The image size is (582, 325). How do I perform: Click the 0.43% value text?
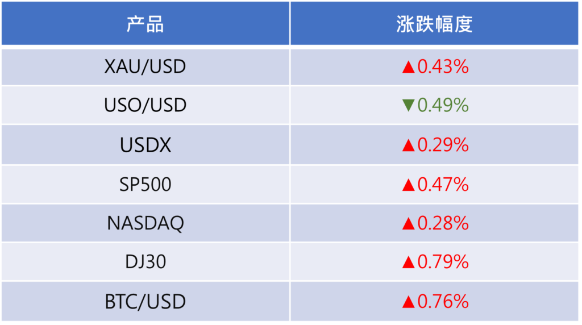tap(443, 67)
